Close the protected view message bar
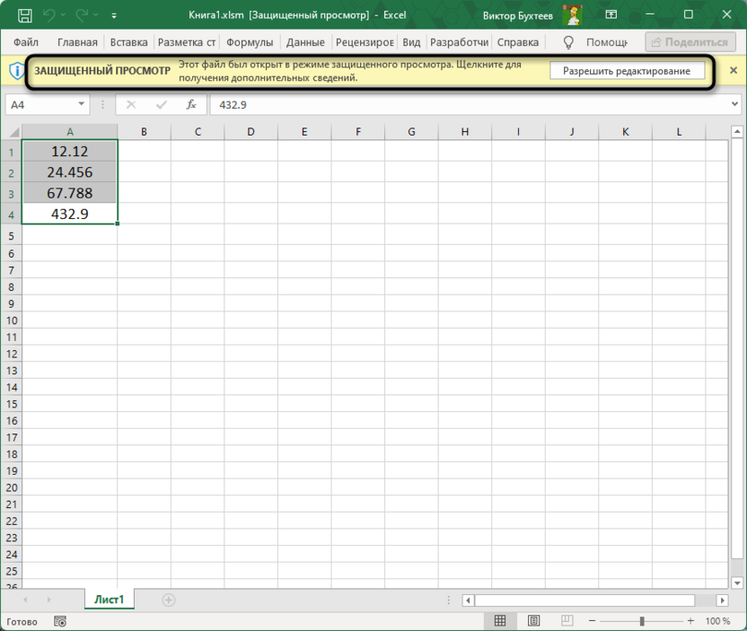Image resolution: width=747 pixels, height=631 pixels. (732, 72)
